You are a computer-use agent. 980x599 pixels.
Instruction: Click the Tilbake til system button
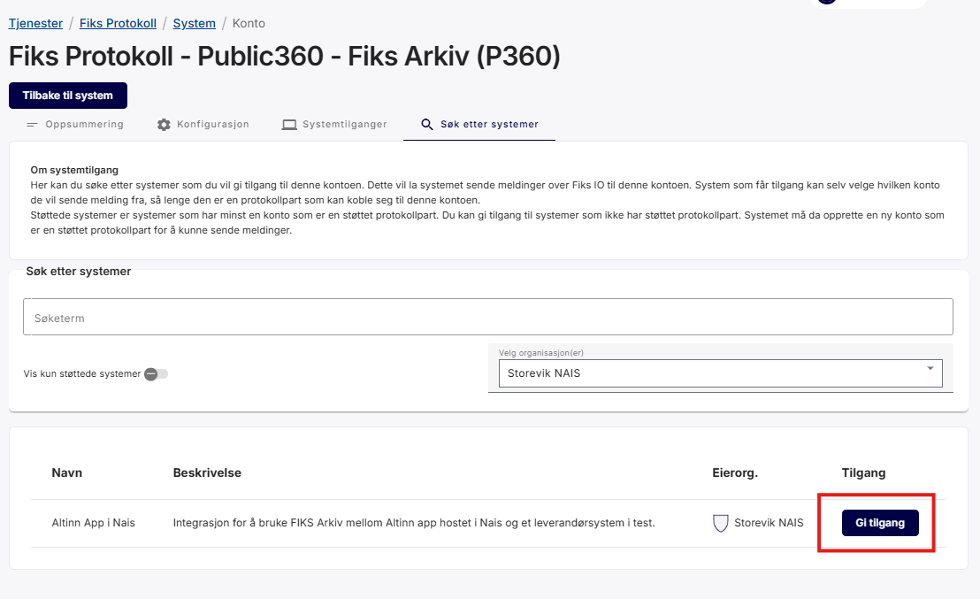(x=67, y=95)
